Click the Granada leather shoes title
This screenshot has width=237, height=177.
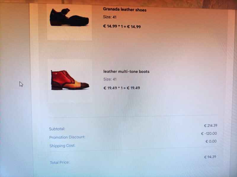(x=125, y=10)
